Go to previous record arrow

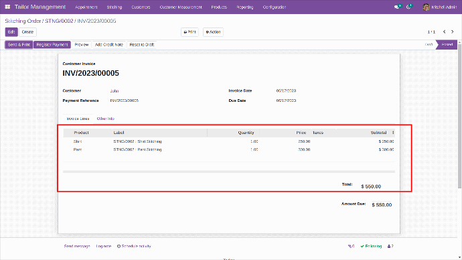[445, 32]
